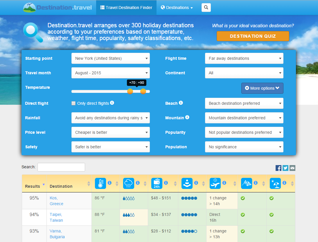Image resolution: width=318 pixels, height=242 pixels.
Task: Sort by temperature thermometer column icon
Action: pos(100,183)
